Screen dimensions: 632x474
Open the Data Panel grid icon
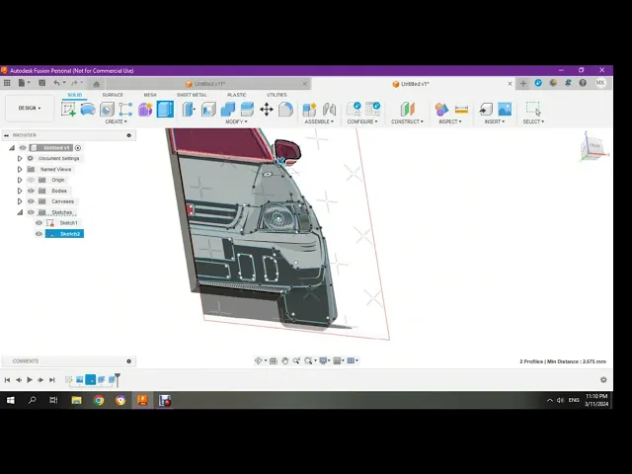tap(7, 83)
